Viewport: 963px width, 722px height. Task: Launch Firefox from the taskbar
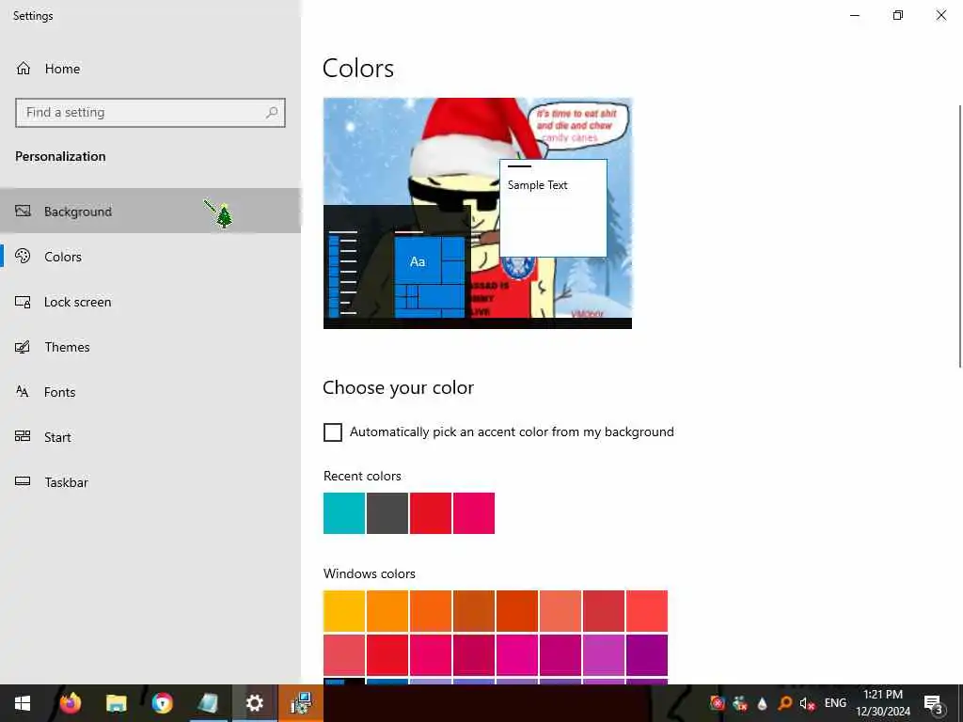[70, 703]
